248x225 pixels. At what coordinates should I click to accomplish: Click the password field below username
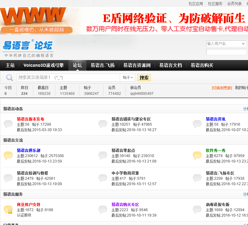click(226, 52)
